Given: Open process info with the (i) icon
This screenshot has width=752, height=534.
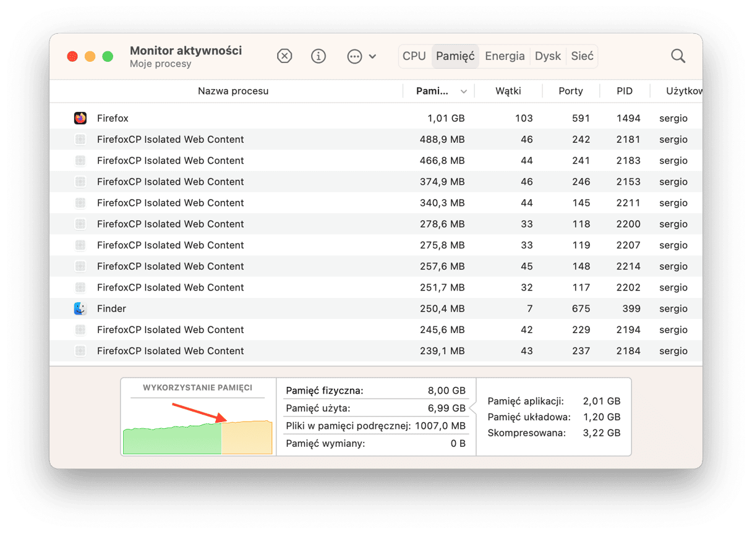Looking at the screenshot, I should point(318,56).
